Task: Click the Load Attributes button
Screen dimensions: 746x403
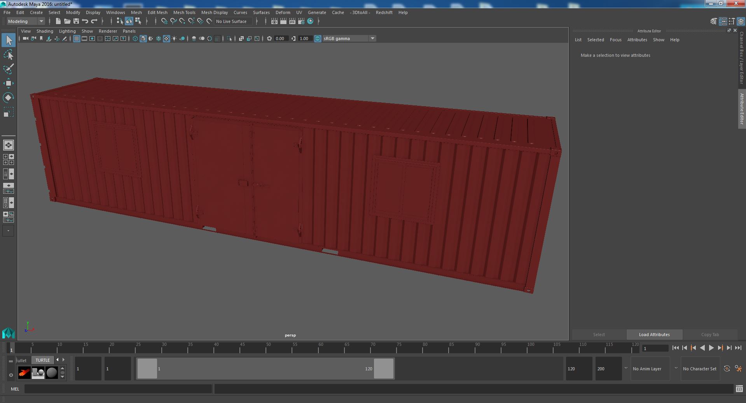Action: pos(654,335)
